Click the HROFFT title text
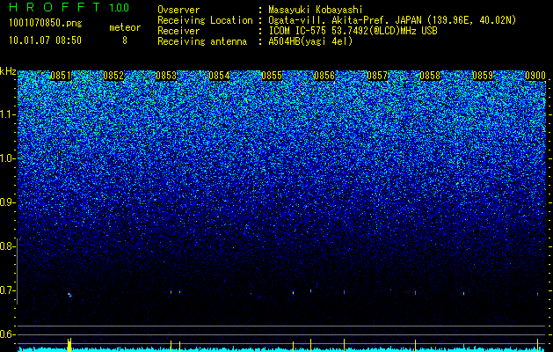Image resolution: width=553 pixels, height=352 pixels. point(56,7)
